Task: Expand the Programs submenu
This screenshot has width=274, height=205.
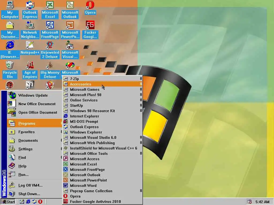Action: click(35, 123)
